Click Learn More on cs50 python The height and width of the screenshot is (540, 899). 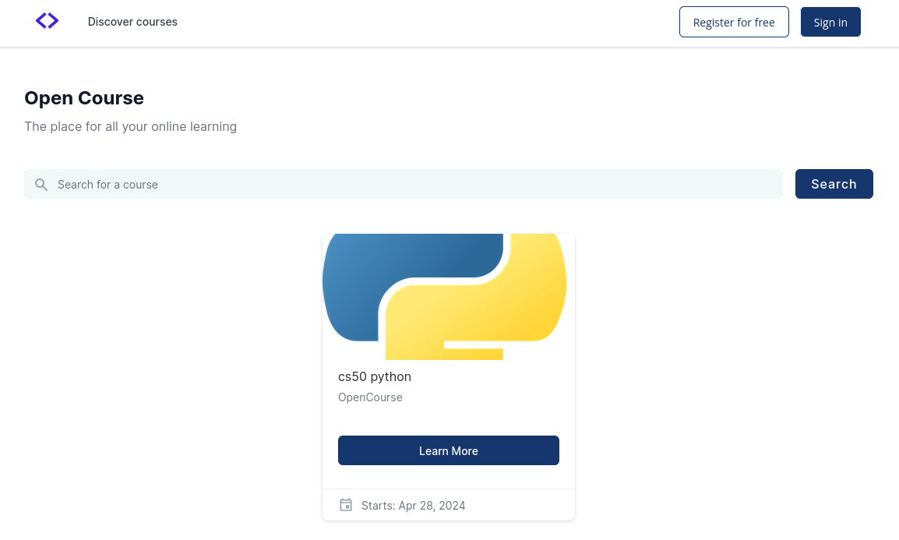[x=449, y=450]
